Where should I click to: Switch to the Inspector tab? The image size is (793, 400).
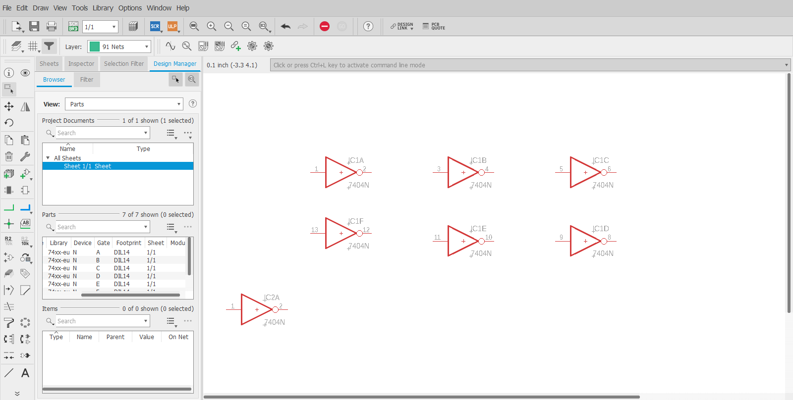pyautogui.click(x=81, y=64)
